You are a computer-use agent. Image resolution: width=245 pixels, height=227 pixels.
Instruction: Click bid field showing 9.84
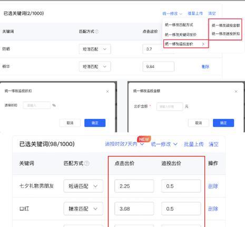point(158,66)
